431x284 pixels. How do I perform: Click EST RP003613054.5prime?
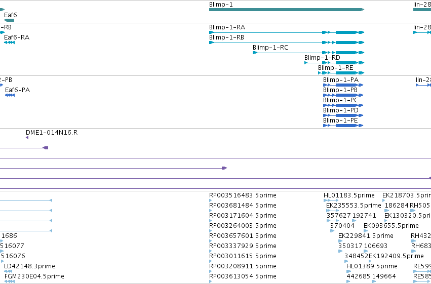pos(243,276)
